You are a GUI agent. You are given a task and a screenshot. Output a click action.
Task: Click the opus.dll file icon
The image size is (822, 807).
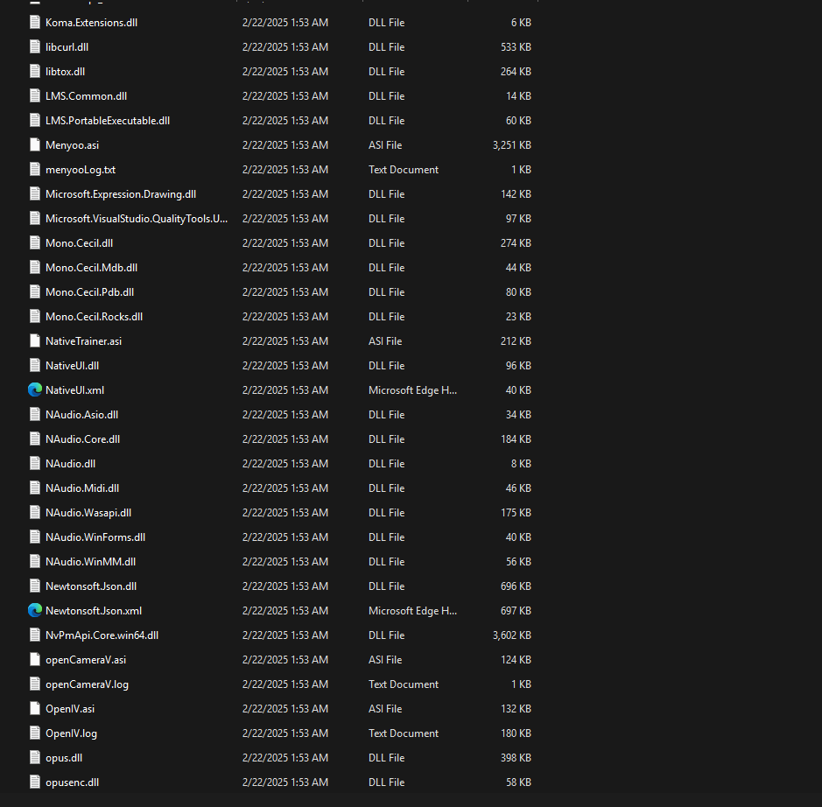(x=35, y=758)
